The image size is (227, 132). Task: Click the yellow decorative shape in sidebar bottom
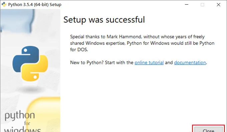coord(43,114)
